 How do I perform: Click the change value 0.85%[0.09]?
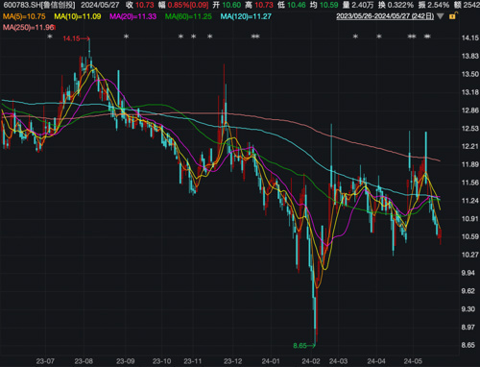pos(188,5)
